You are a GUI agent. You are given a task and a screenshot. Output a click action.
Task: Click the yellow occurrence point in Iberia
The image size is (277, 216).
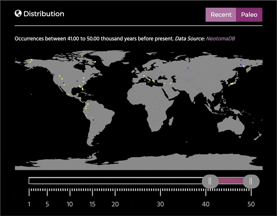(133, 72)
